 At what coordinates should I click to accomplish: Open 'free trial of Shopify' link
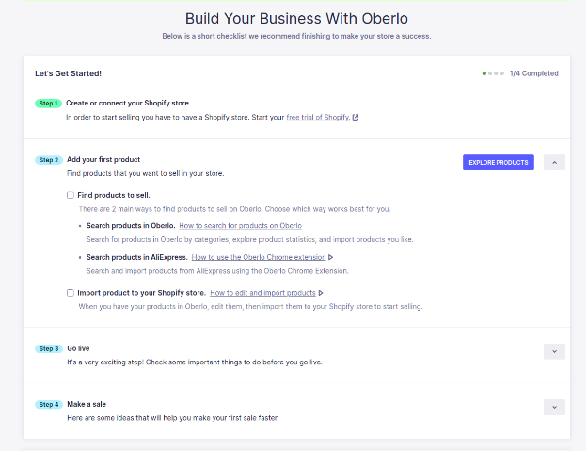[x=318, y=118]
